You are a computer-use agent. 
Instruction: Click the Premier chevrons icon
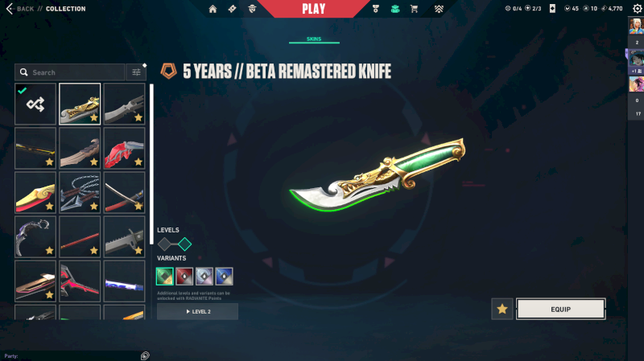click(x=439, y=9)
